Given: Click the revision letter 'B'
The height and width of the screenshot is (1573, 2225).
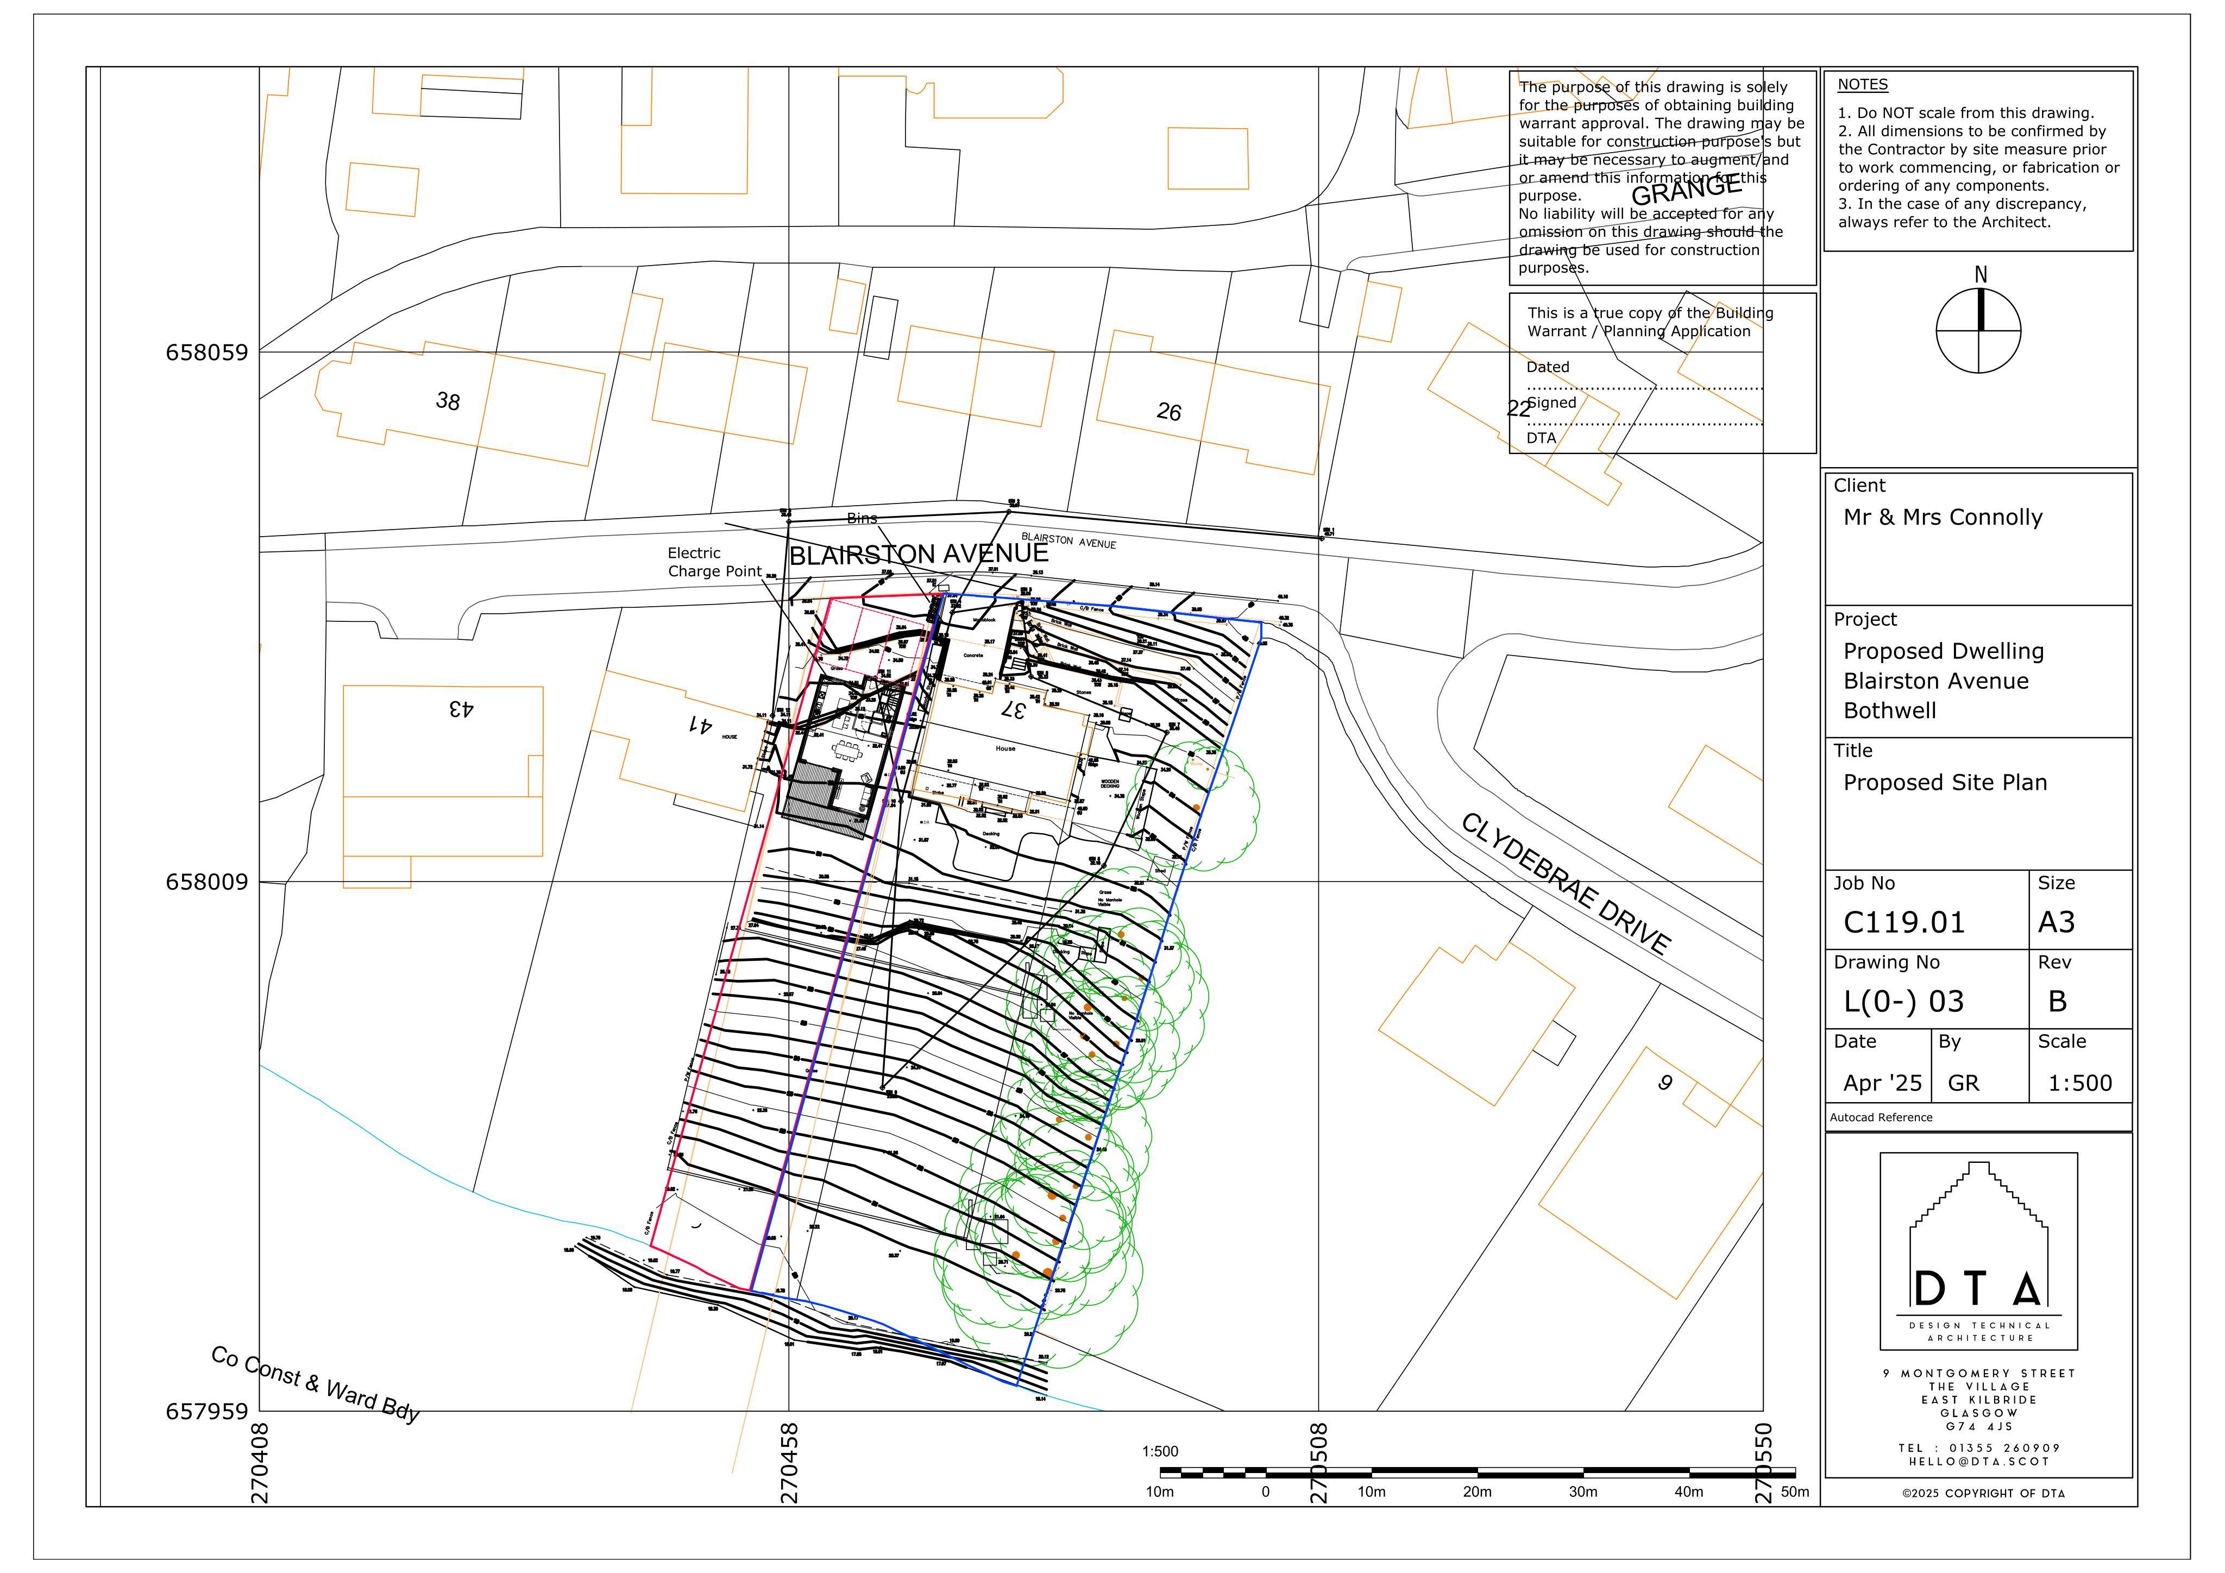Looking at the screenshot, I should tap(2057, 1001).
